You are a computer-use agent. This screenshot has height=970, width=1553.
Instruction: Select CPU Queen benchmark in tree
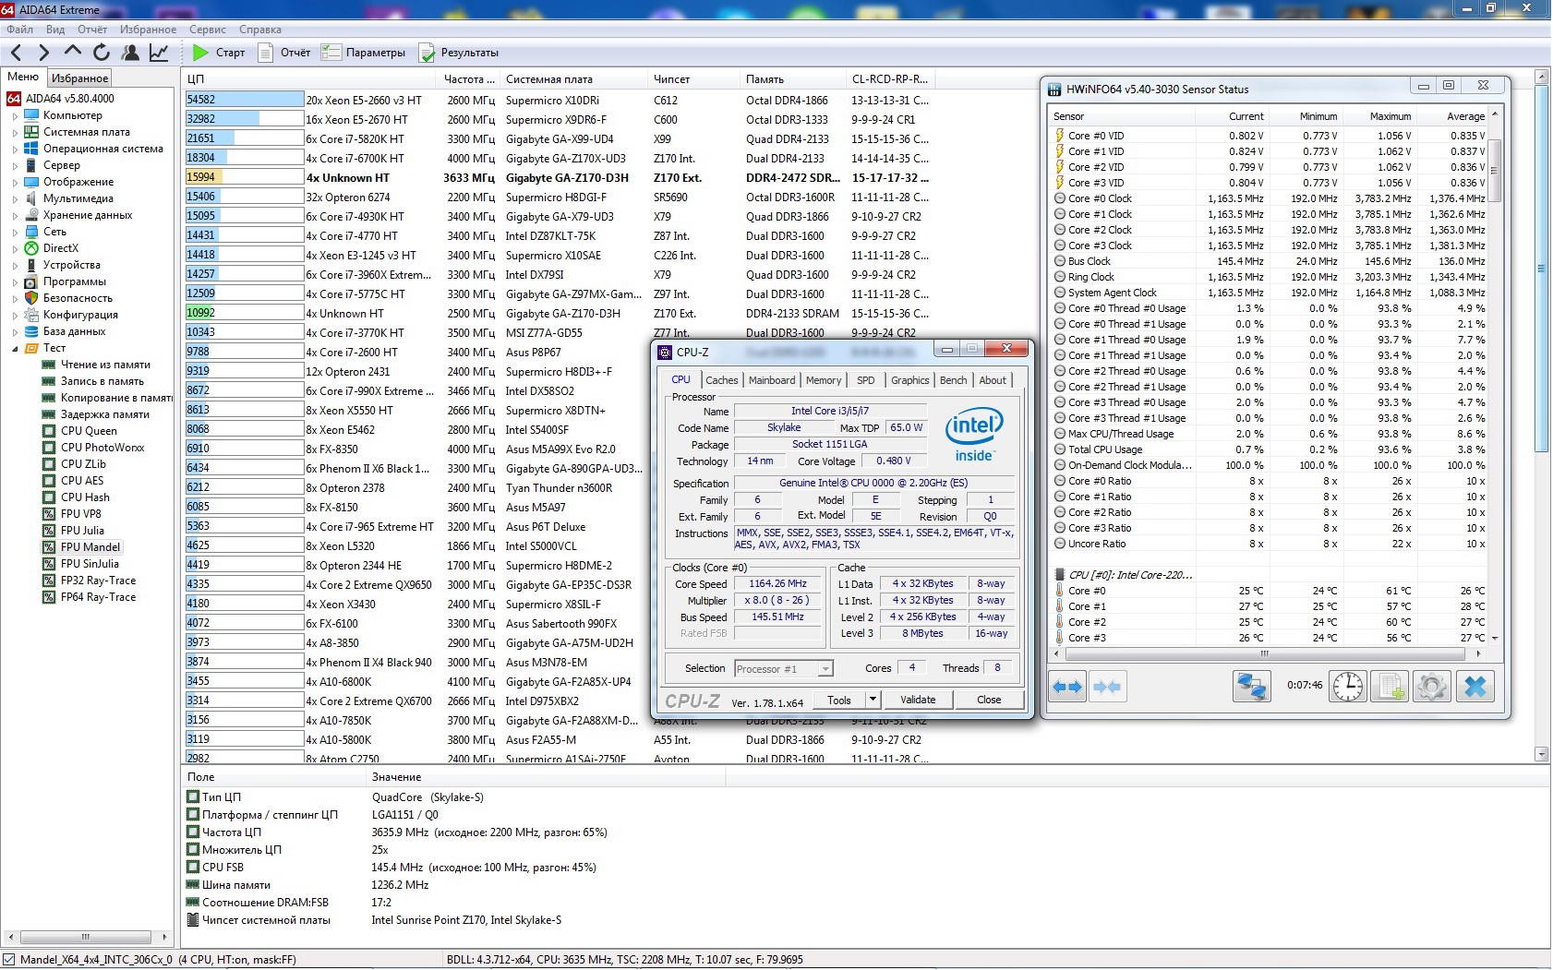tap(89, 431)
